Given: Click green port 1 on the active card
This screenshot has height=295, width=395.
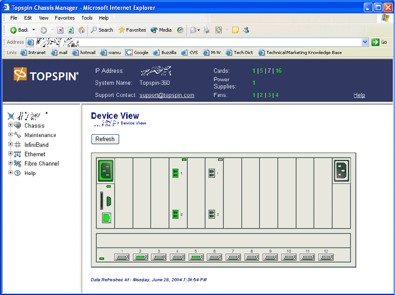Looking at the screenshot, I should (176, 173).
